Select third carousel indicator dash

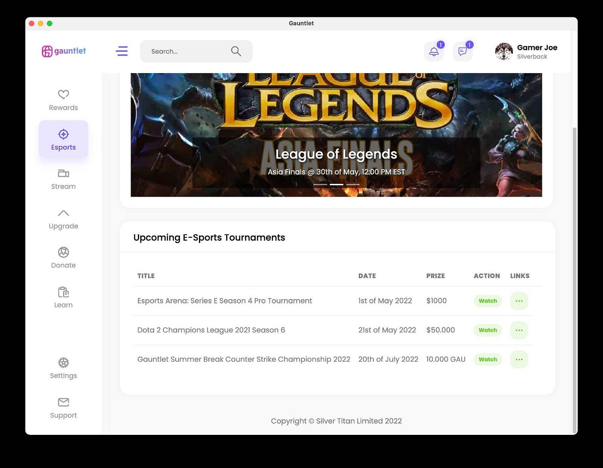click(353, 184)
